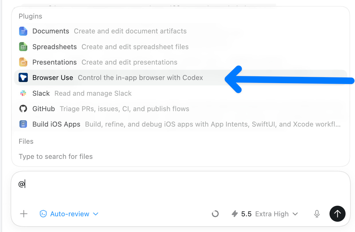Image resolution: width=355 pixels, height=232 pixels.
Task: Expand the Auto-review dropdown chevron
Action: (96, 214)
